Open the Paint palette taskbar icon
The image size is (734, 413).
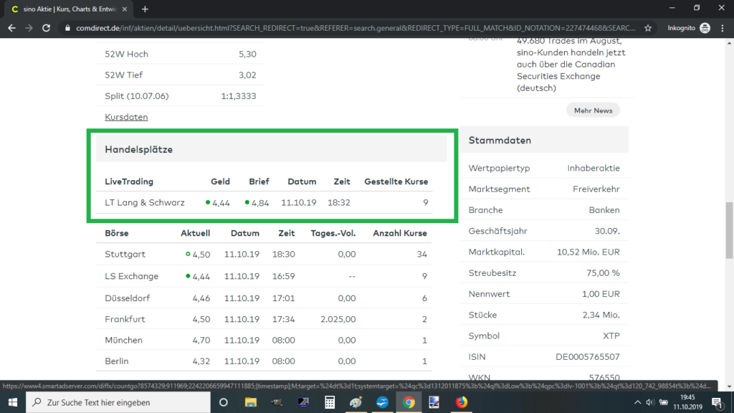[356, 402]
